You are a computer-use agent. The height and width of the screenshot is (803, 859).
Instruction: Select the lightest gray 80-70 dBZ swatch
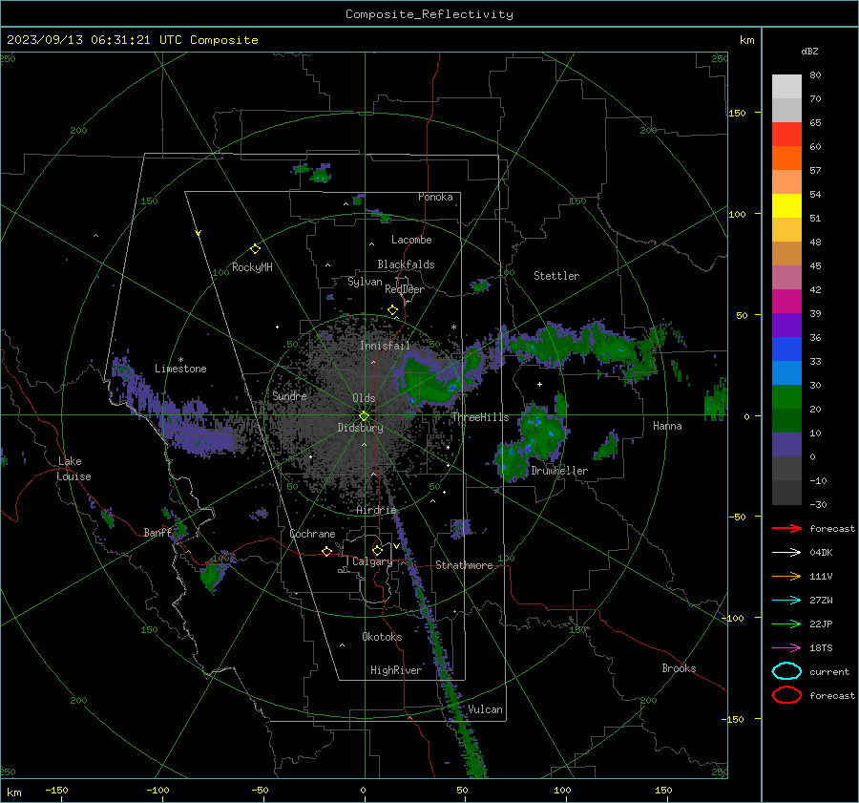pyautogui.click(x=786, y=87)
